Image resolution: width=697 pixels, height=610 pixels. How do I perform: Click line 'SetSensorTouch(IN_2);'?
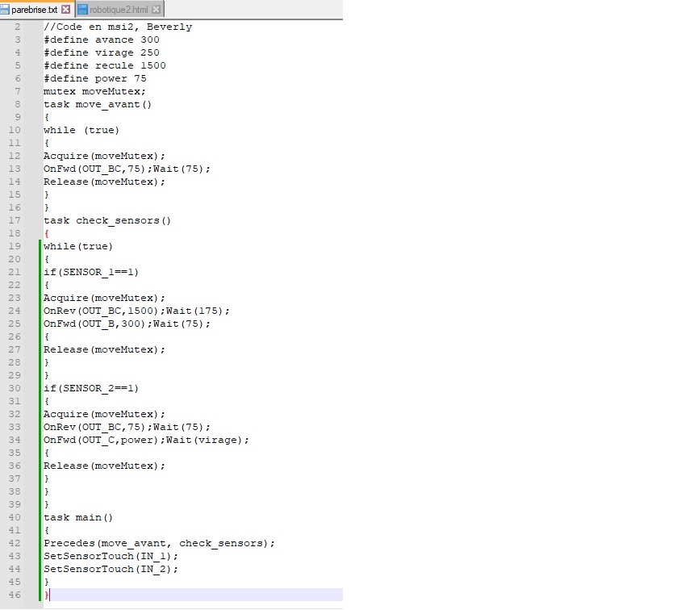coord(111,569)
